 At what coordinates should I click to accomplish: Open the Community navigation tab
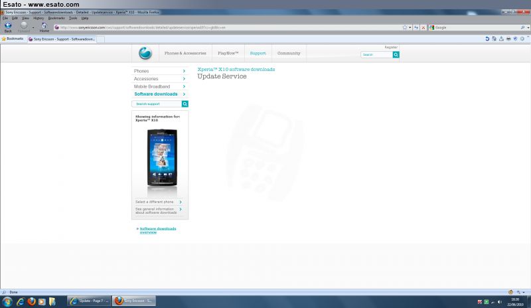point(289,53)
